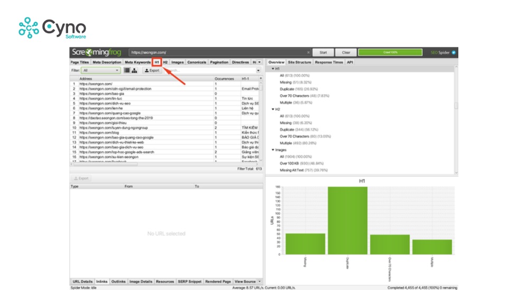
Task: Clear the URL bar with X icon
Action: [x=308, y=53]
